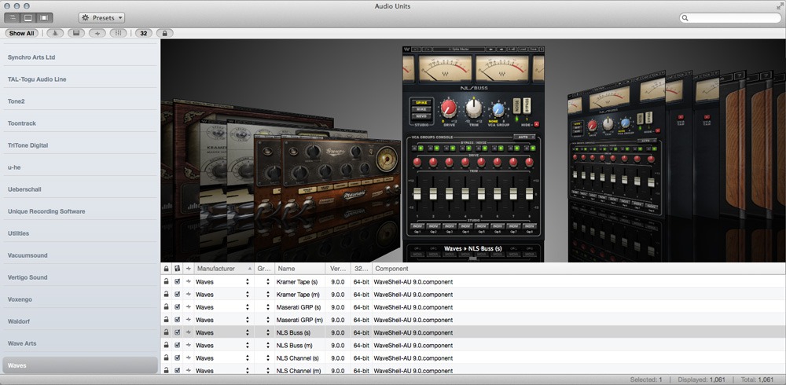Screen dimensions: 786x385
Task: Toggle the waveform effect filter icon
Action: tap(97, 33)
